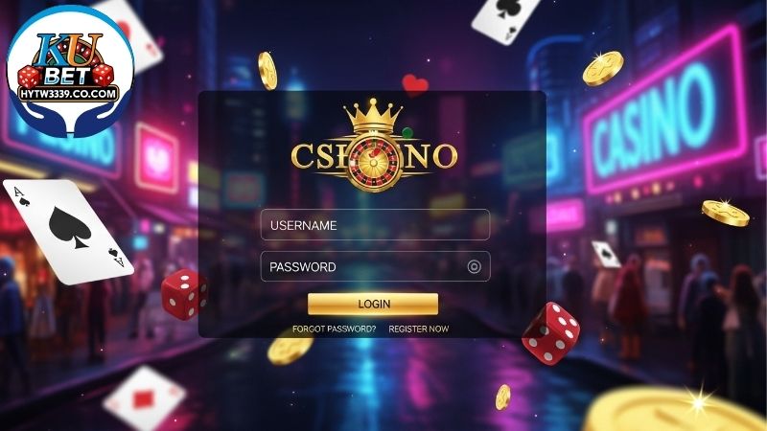Click the red dice beside the password field
Image resolution: width=767 pixels, height=431 pixels.
(184, 294)
